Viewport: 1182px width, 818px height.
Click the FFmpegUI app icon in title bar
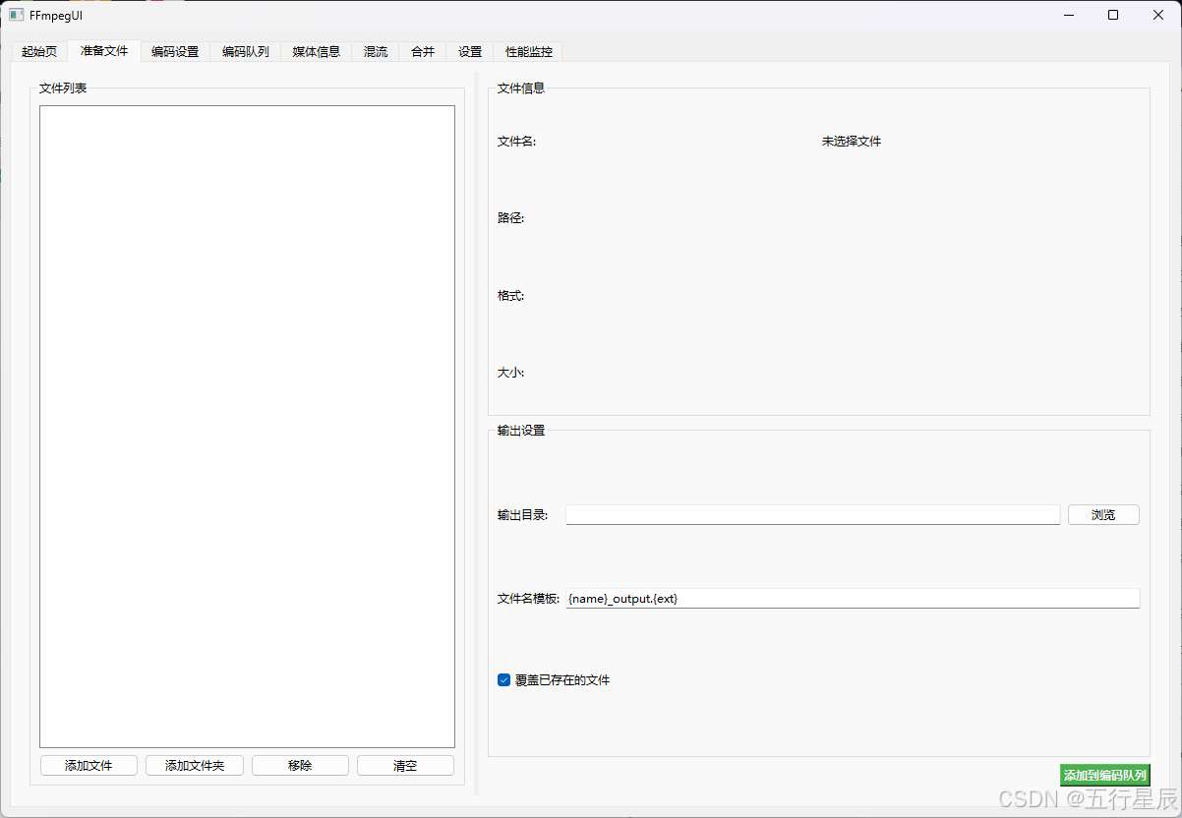(x=17, y=15)
